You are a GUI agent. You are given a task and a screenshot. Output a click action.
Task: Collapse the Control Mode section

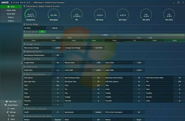[24, 24]
